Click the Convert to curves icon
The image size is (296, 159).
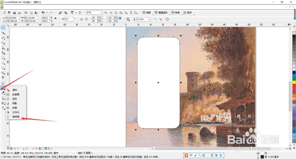point(167,19)
